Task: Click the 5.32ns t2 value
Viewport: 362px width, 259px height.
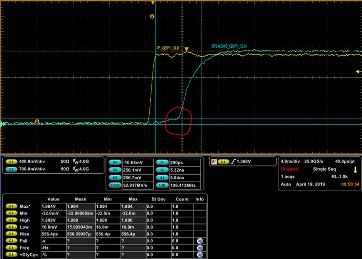Action: (177, 170)
